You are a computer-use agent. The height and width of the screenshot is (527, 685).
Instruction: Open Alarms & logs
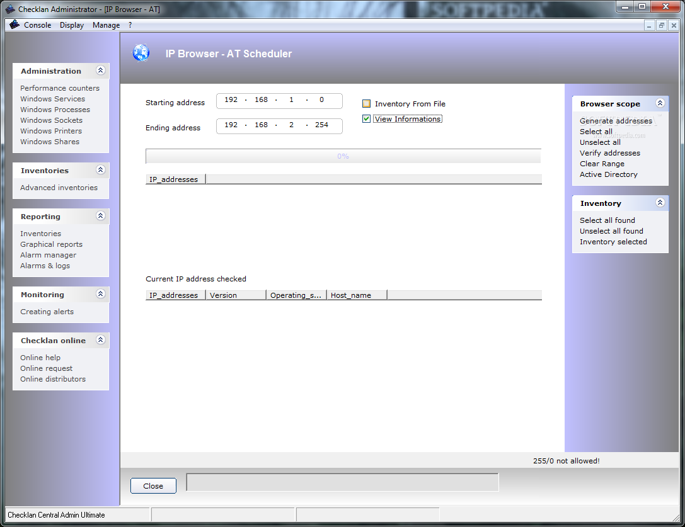tap(45, 266)
